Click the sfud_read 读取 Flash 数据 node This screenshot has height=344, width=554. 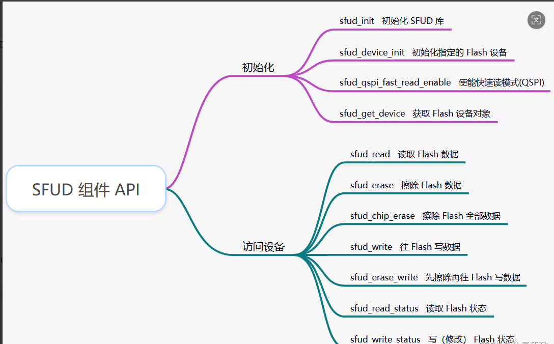point(404,154)
